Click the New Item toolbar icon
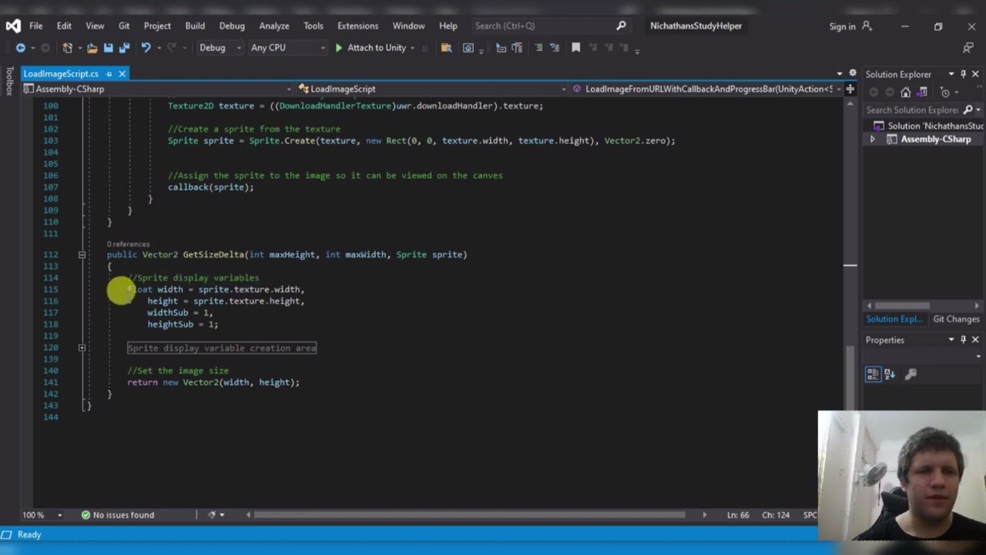The height and width of the screenshot is (555, 986). click(x=68, y=48)
